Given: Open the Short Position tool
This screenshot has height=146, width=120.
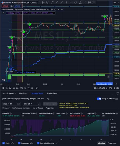Looking at the screenshot, I should (x=94, y=2).
